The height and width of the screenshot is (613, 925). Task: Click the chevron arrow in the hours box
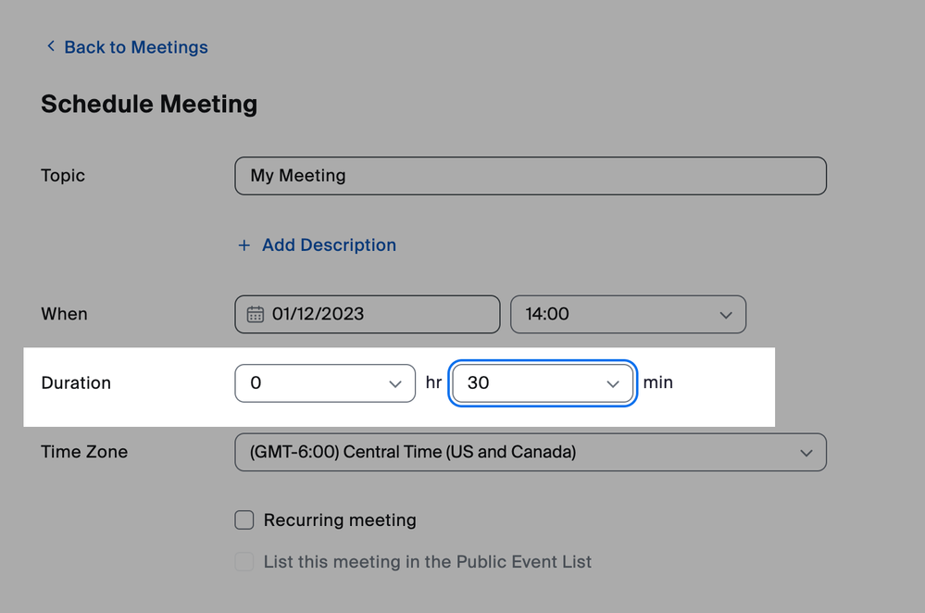click(x=395, y=383)
